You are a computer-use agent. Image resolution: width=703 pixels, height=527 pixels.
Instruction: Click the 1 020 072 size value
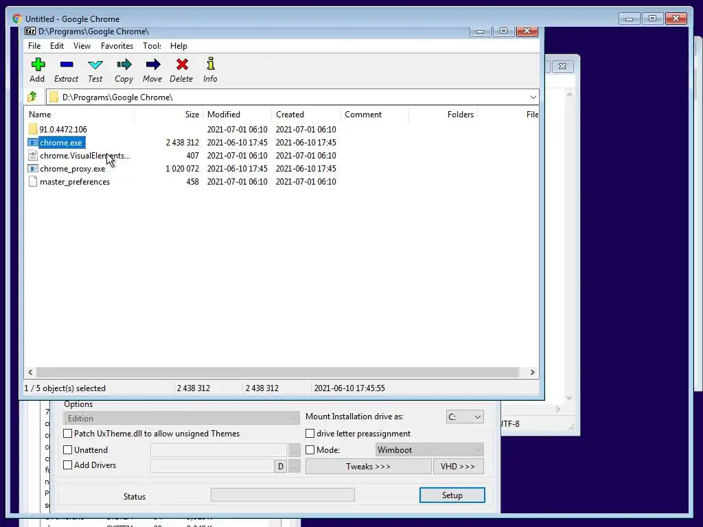(x=183, y=169)
